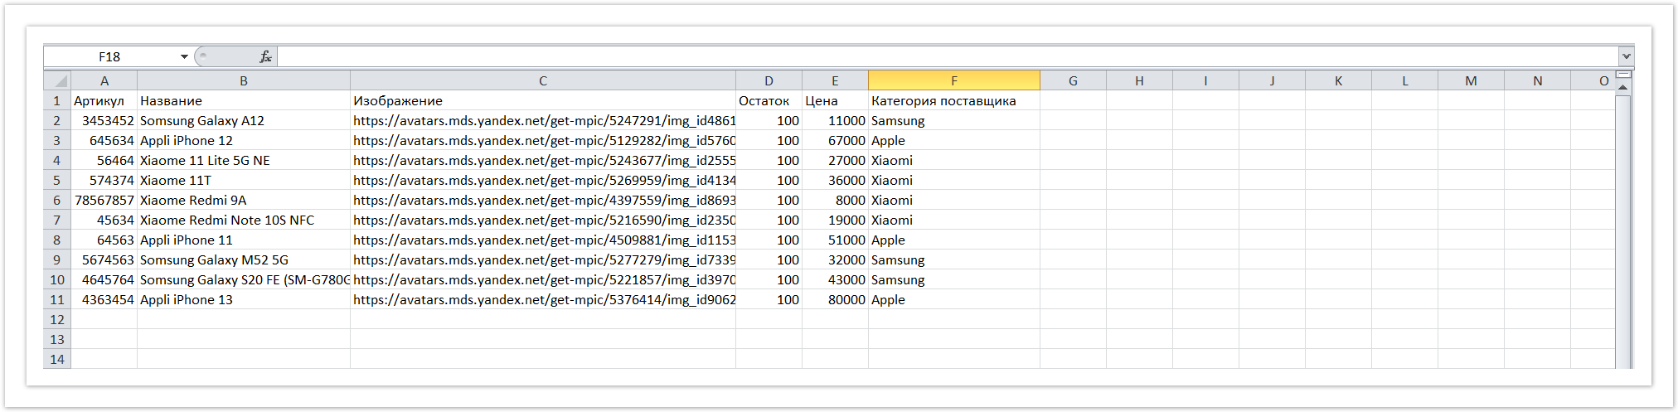The image size is (1678, 412).
Task: Select column F header
Action: pyautogui.click(x=953, y=80)
